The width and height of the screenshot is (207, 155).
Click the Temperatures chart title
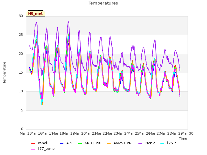point(103,3)
